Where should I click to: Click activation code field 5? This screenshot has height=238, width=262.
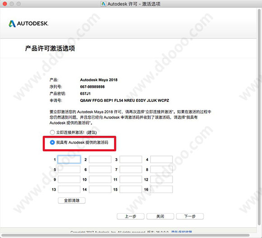[x=69, y=169]
